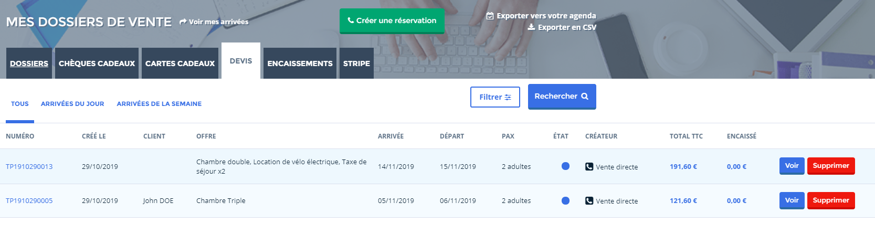The height and width of the screenshot is (245, 875).
Task: Open the Encaissements tab
Action: (x=300, y=63)
